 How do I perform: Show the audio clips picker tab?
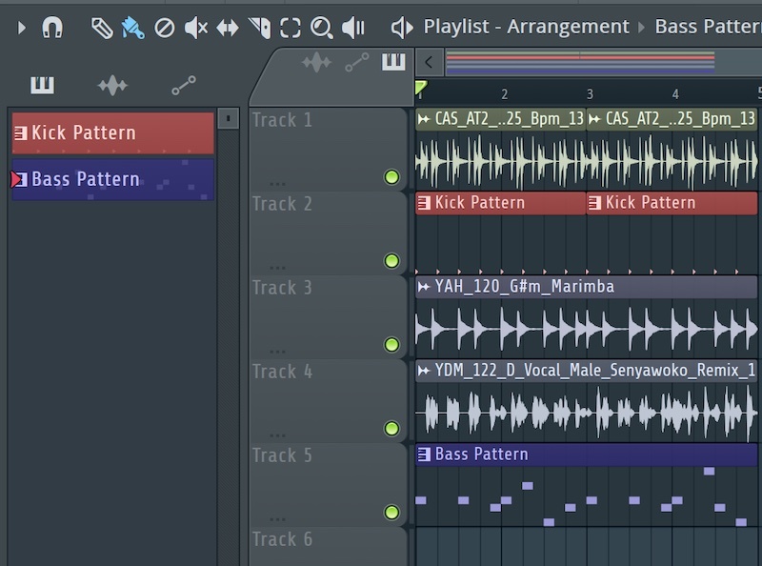point(112,87)
